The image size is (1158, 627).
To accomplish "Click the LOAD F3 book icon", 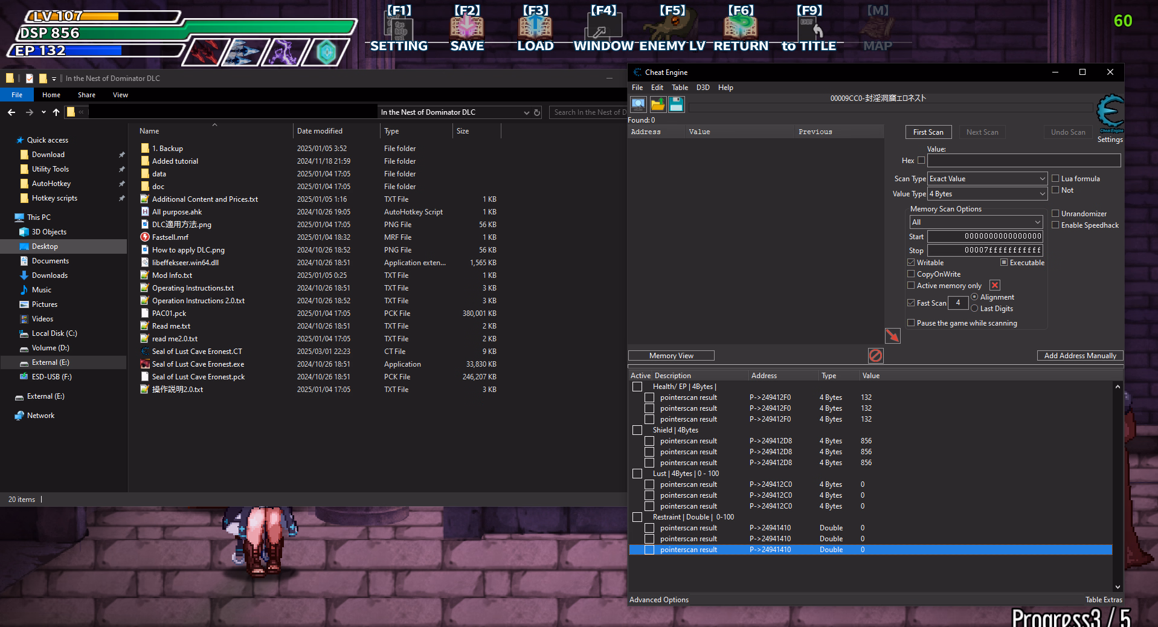I will (x=535, y=28).
